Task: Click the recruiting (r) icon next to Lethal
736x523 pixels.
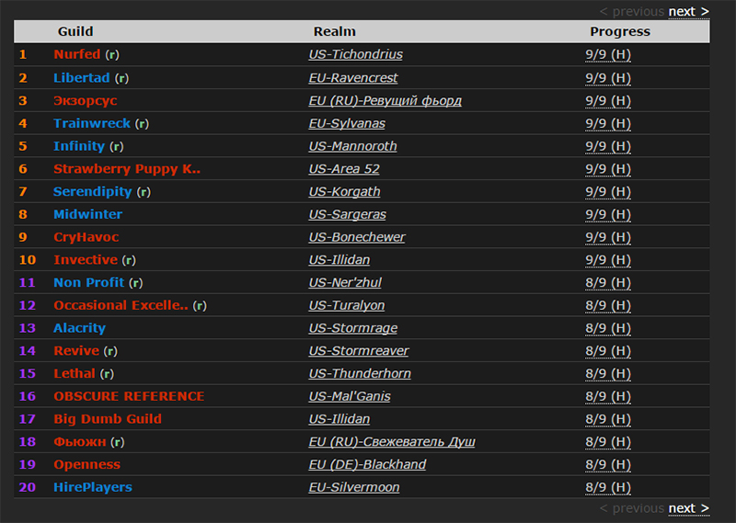Action: 107,374
